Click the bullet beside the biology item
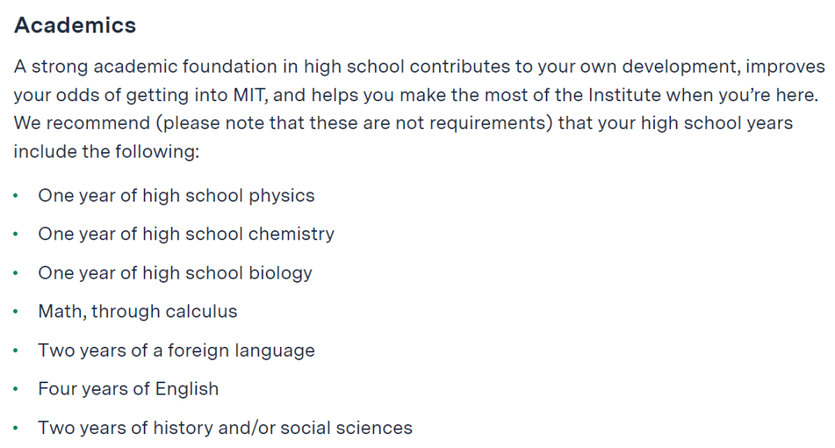Image resolution: width=835 pixels, height=448 pixels. [16, 273]
